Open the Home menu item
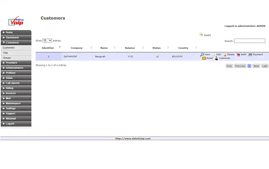Screen dimensions: 269x169 click(16, 32)
